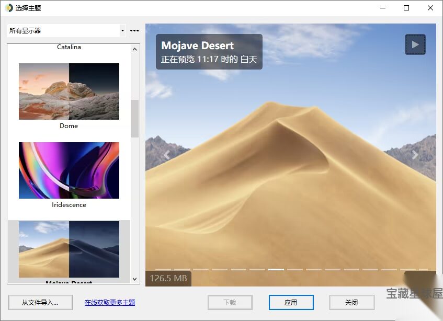Click the Catalina theme label
The height and width of the screenshot is (321, 443).
pos(69,47)
